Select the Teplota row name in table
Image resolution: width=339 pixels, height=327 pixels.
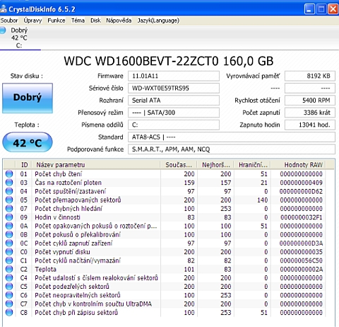coord(45,269)
